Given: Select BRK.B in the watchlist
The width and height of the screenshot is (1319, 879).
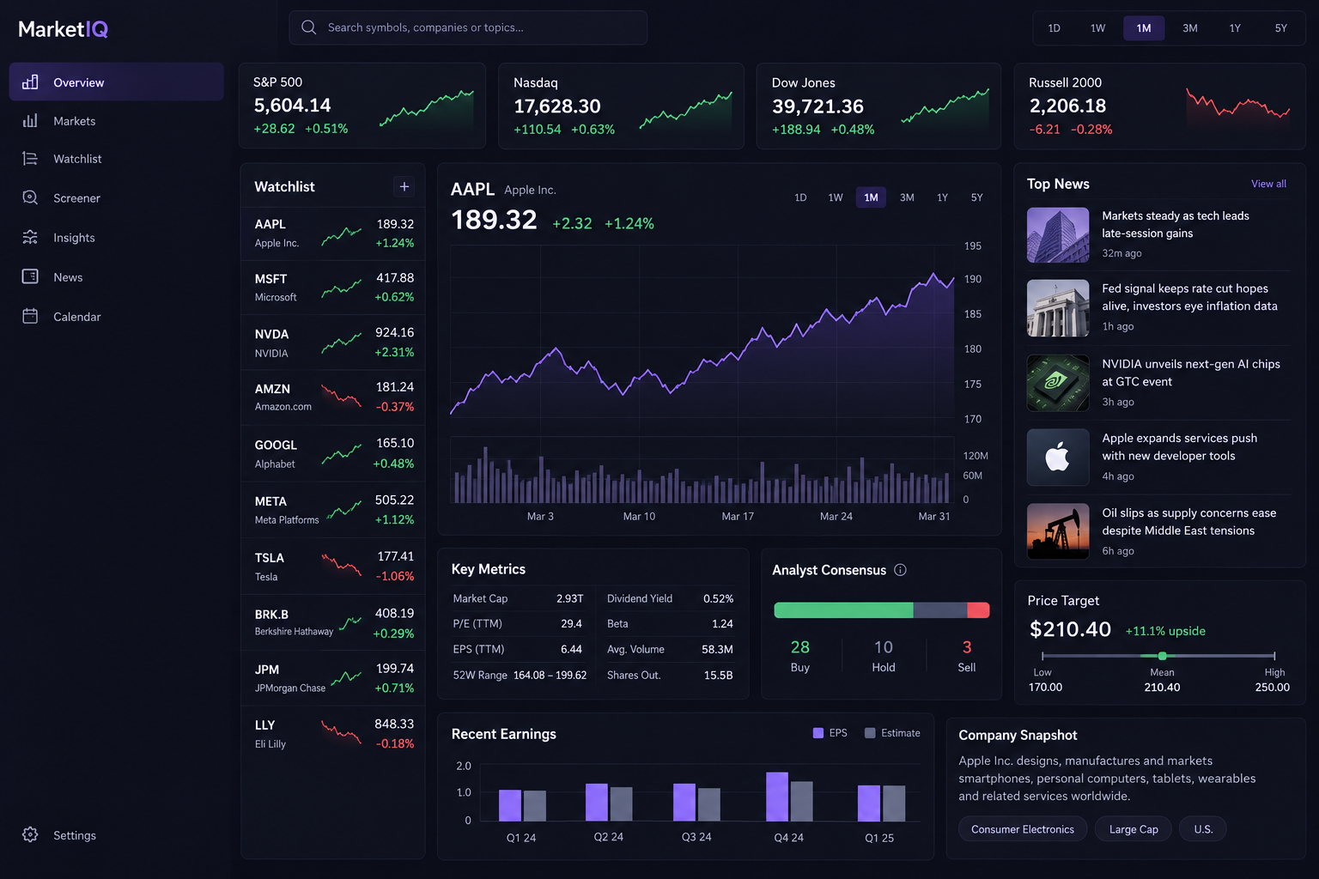Looking at the screenshot, I should click(333, 623).
